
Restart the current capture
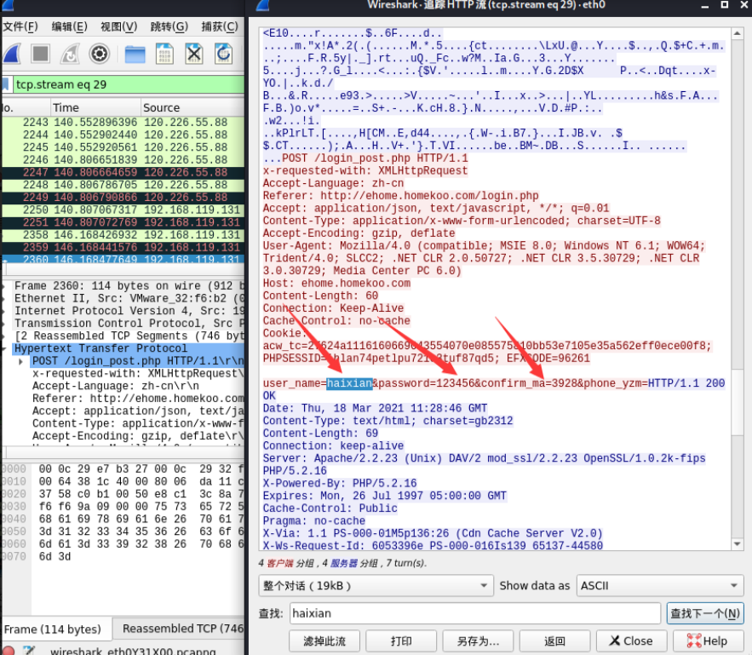pos(70,54)
